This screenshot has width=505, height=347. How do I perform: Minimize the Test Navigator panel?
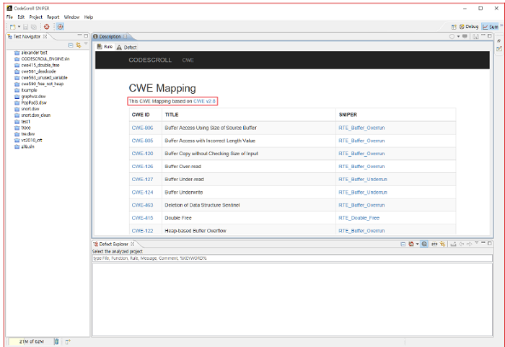pos(79,35)
